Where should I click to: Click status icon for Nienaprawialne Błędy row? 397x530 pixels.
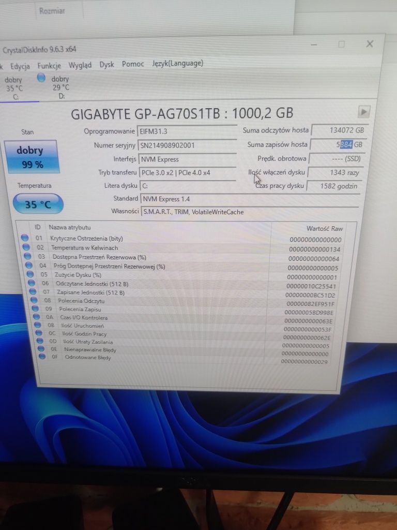pos(41,348)
